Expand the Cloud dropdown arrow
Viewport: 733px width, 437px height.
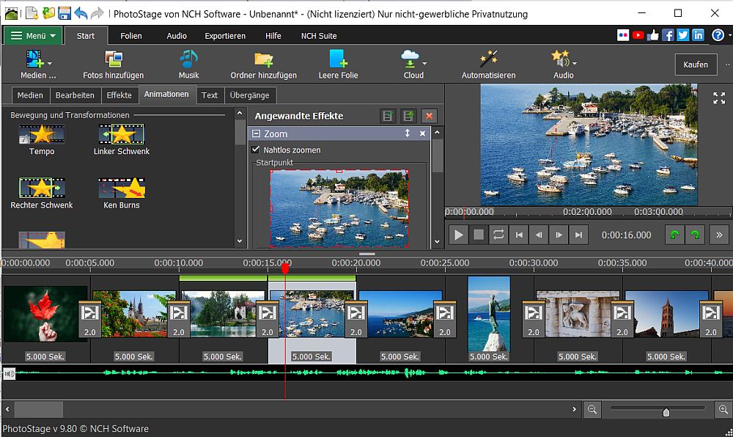[x=424, y=64]
